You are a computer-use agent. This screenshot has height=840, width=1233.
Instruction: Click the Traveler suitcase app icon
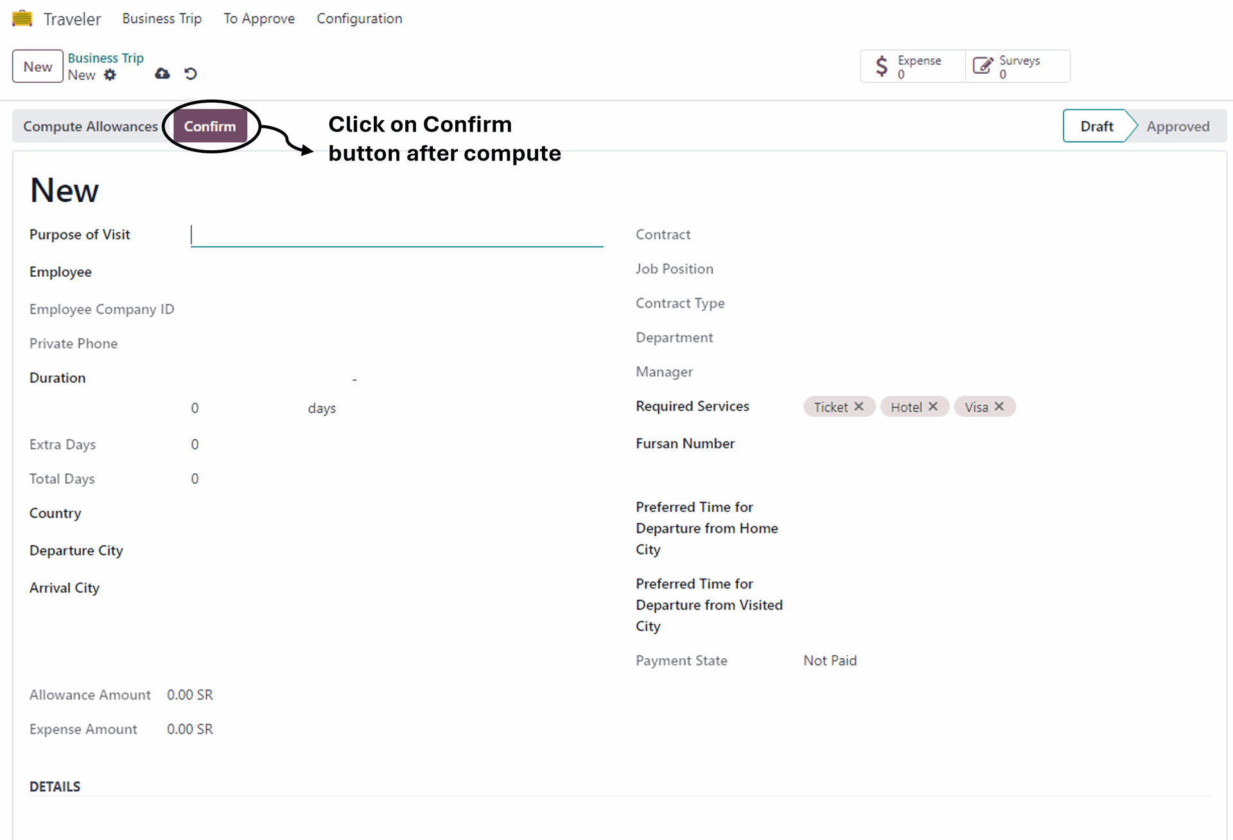tap(22, 19)
